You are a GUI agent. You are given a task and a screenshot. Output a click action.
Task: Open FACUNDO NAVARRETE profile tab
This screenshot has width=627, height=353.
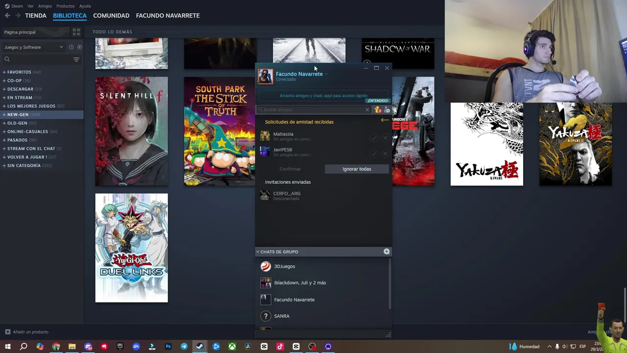(x=168, y=16)
